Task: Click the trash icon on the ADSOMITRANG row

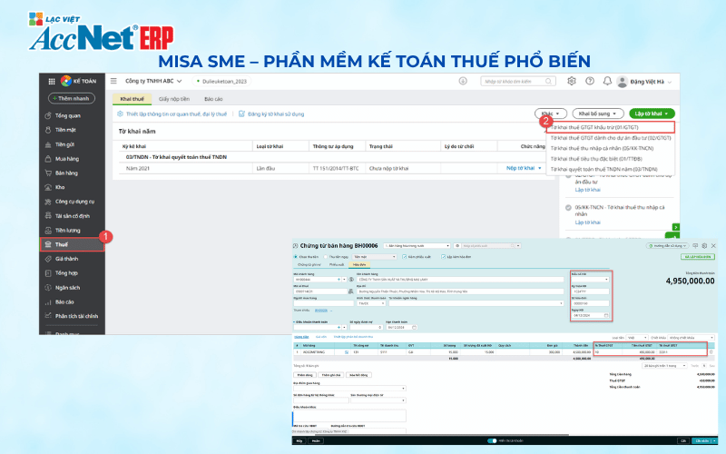Action: 711,352
